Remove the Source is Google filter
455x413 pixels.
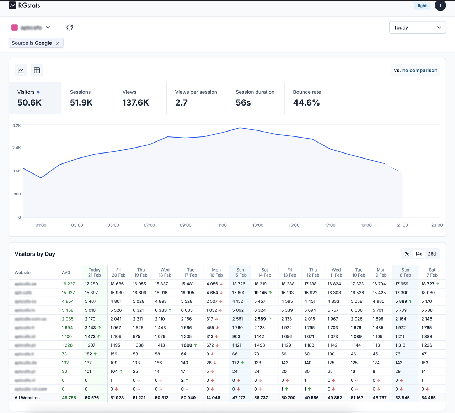[x=57, y=43]
